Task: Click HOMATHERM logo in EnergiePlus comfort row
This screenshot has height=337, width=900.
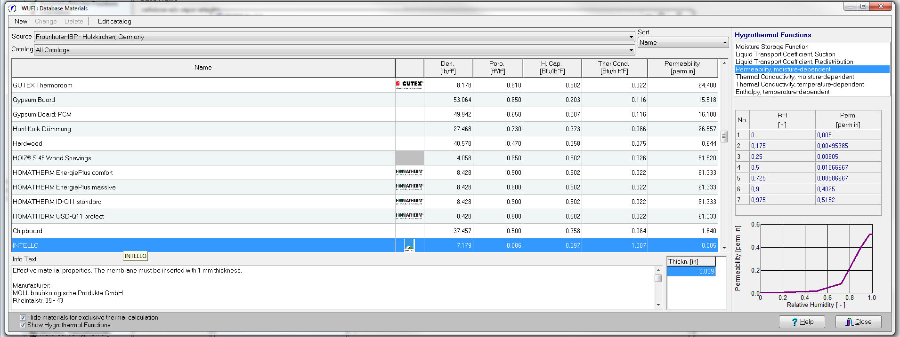Action: click(x=409, y=172)
